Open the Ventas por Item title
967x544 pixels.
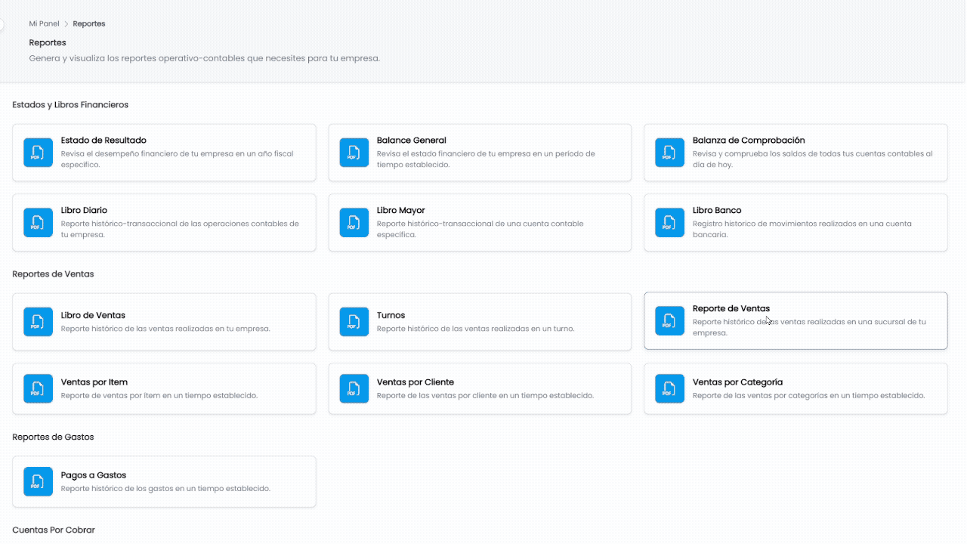(x=94, y=382)
